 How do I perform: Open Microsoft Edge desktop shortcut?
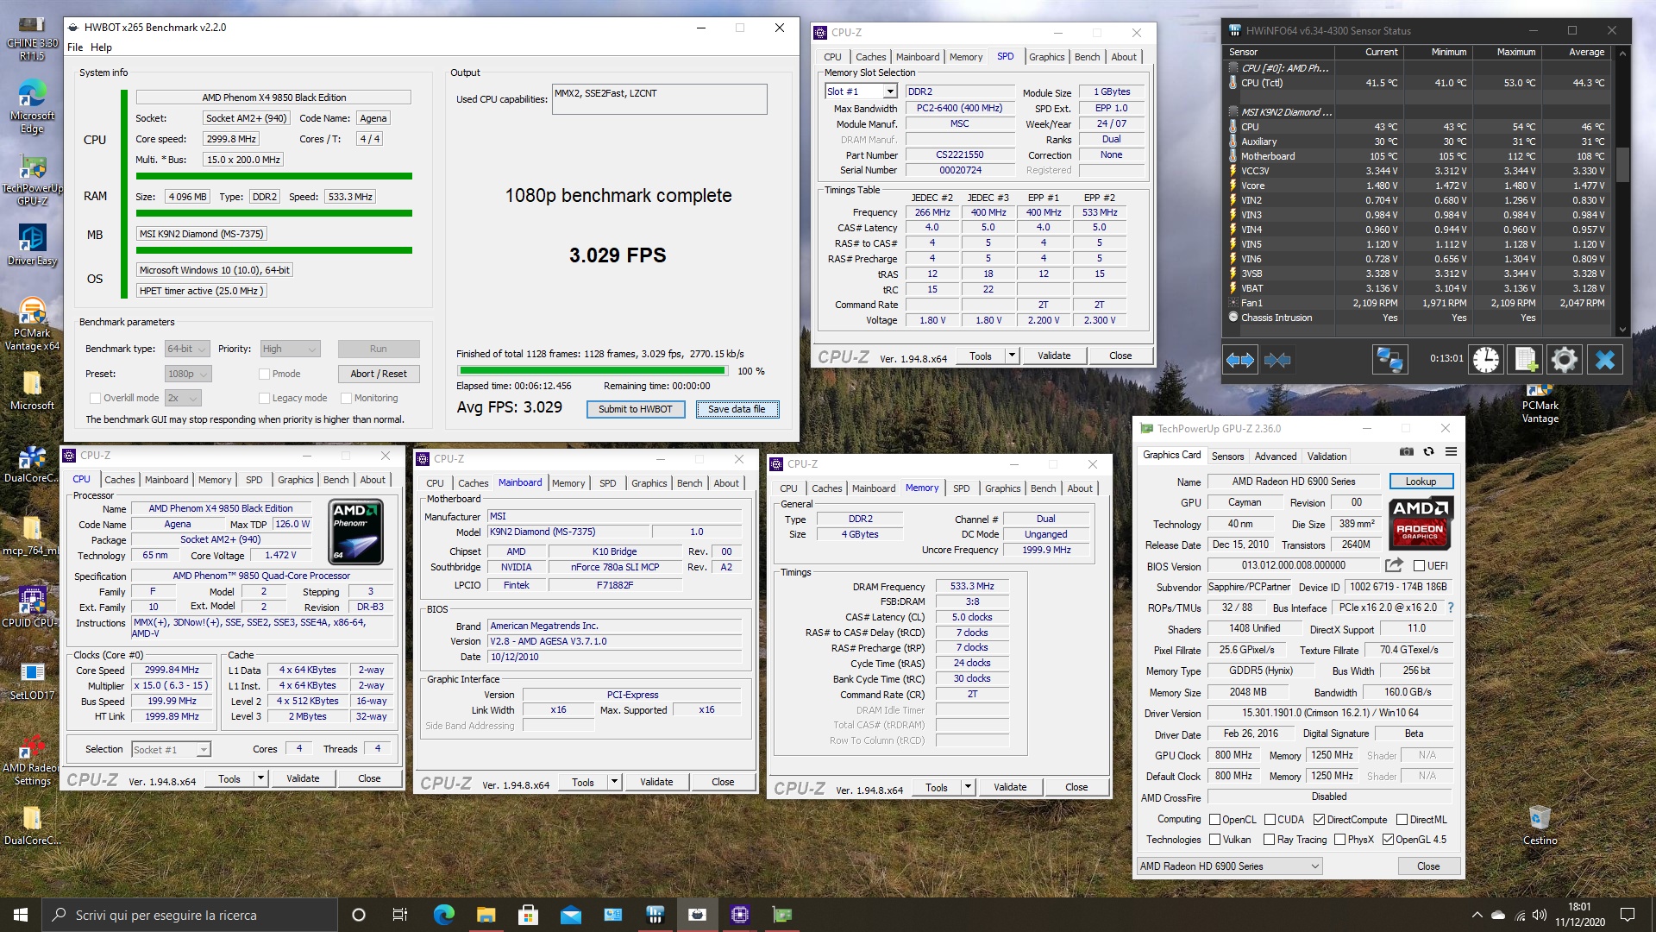[x=32, y=106]
